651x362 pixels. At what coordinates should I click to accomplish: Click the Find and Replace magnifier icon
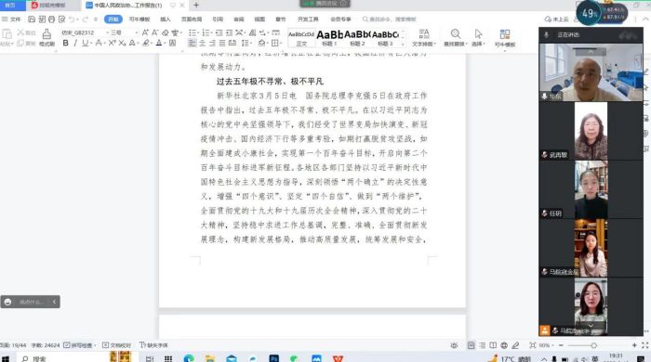[456, 34]
